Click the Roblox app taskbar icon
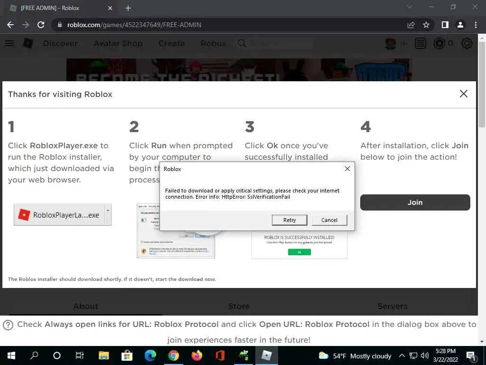Screen dimensions: 486x365 pos(267,355)
